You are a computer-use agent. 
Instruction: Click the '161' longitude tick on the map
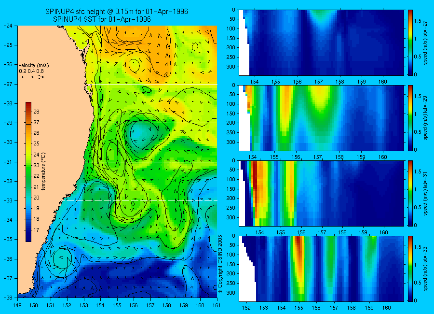point(217,306)
